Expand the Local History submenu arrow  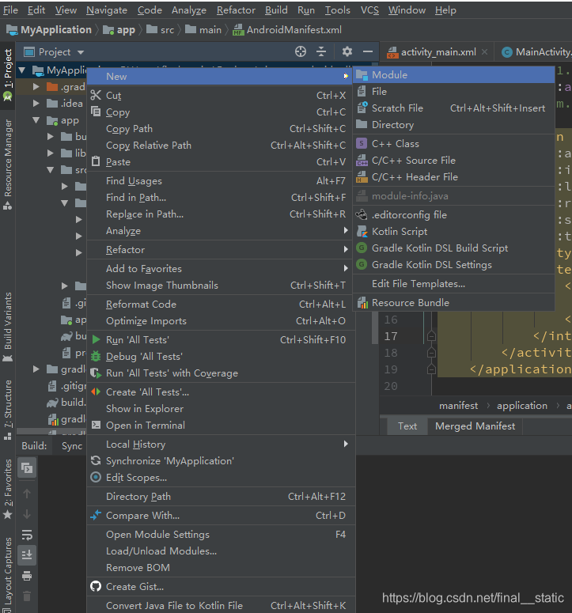coord(346,444)
